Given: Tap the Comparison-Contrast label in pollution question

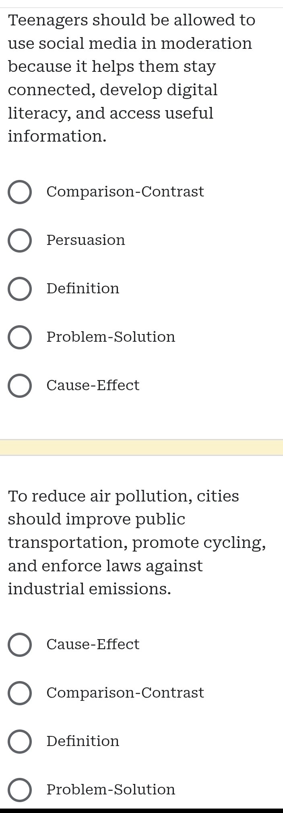Looking at the screenshot, I should click(125, 693).
